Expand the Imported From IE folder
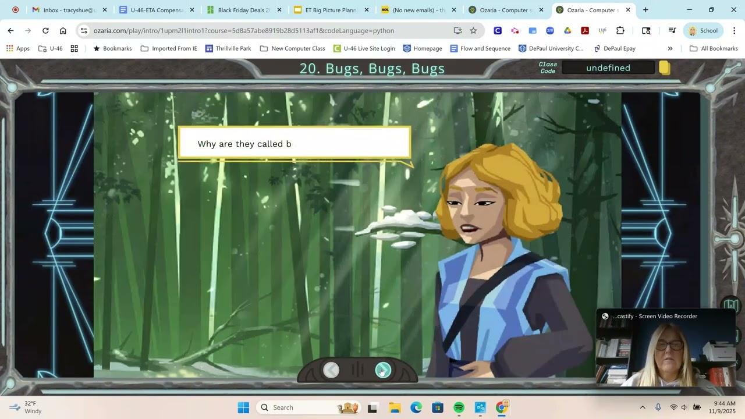This screenshot has width=745, height=419. click(x=169, y=48)
